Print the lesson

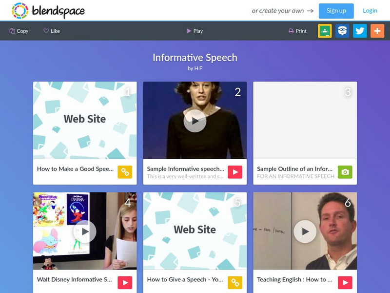pyautogui.click(x=297, y=31)
